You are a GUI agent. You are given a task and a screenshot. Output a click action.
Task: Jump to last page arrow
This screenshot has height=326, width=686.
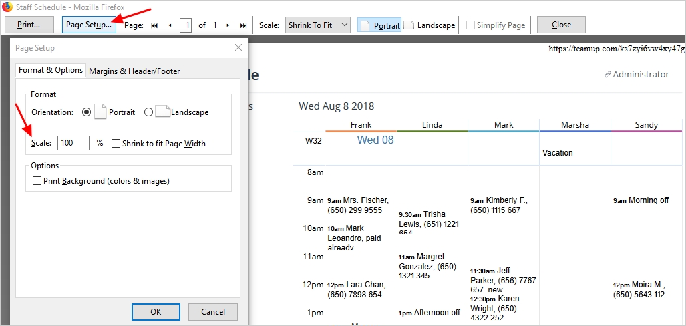(x=243, y=25)
